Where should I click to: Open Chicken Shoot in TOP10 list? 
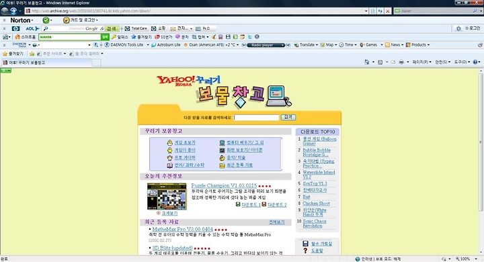tap(316, 204)
